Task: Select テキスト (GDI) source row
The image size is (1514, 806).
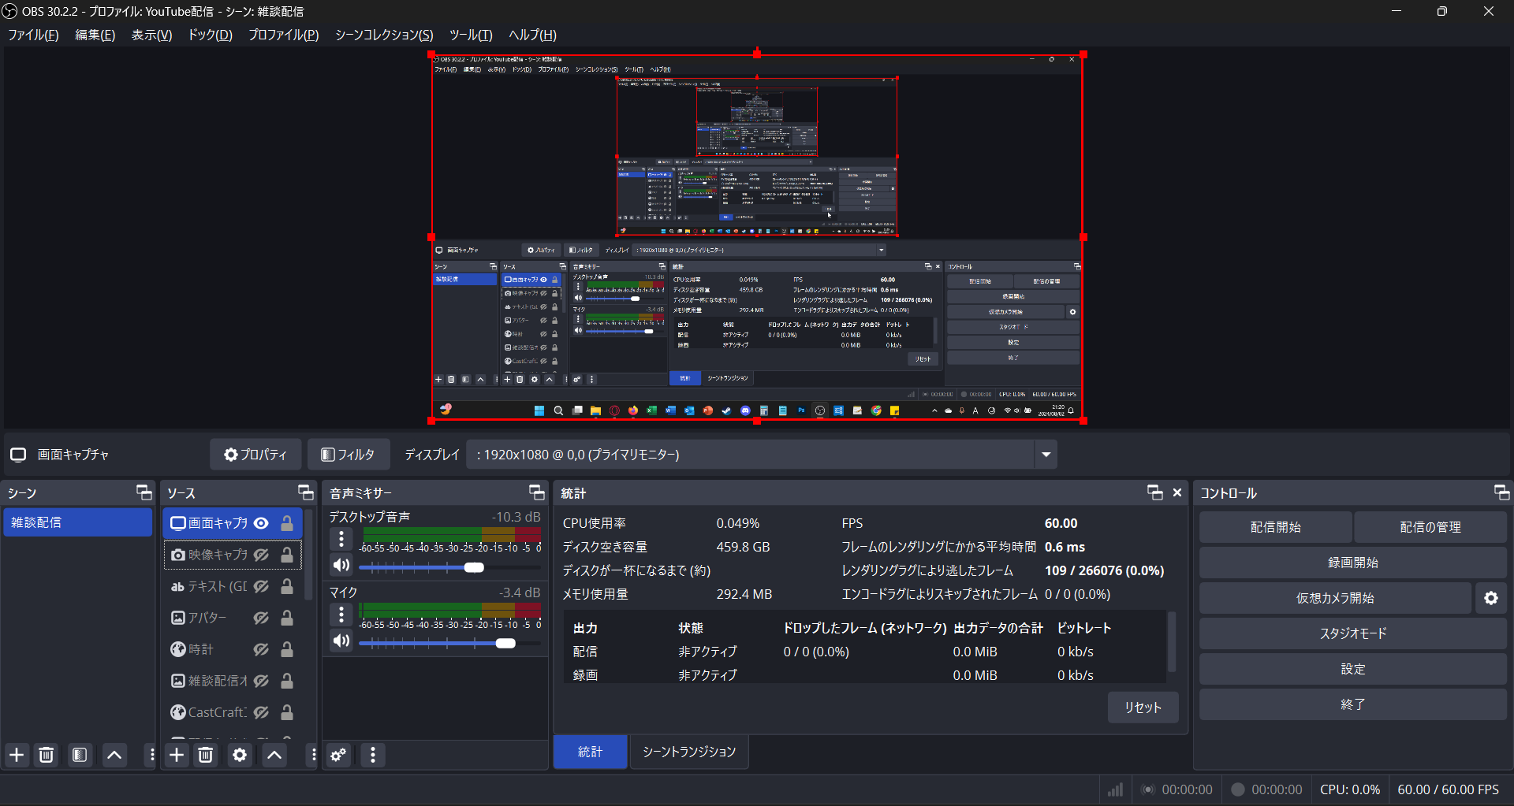Action: (232, 586)
